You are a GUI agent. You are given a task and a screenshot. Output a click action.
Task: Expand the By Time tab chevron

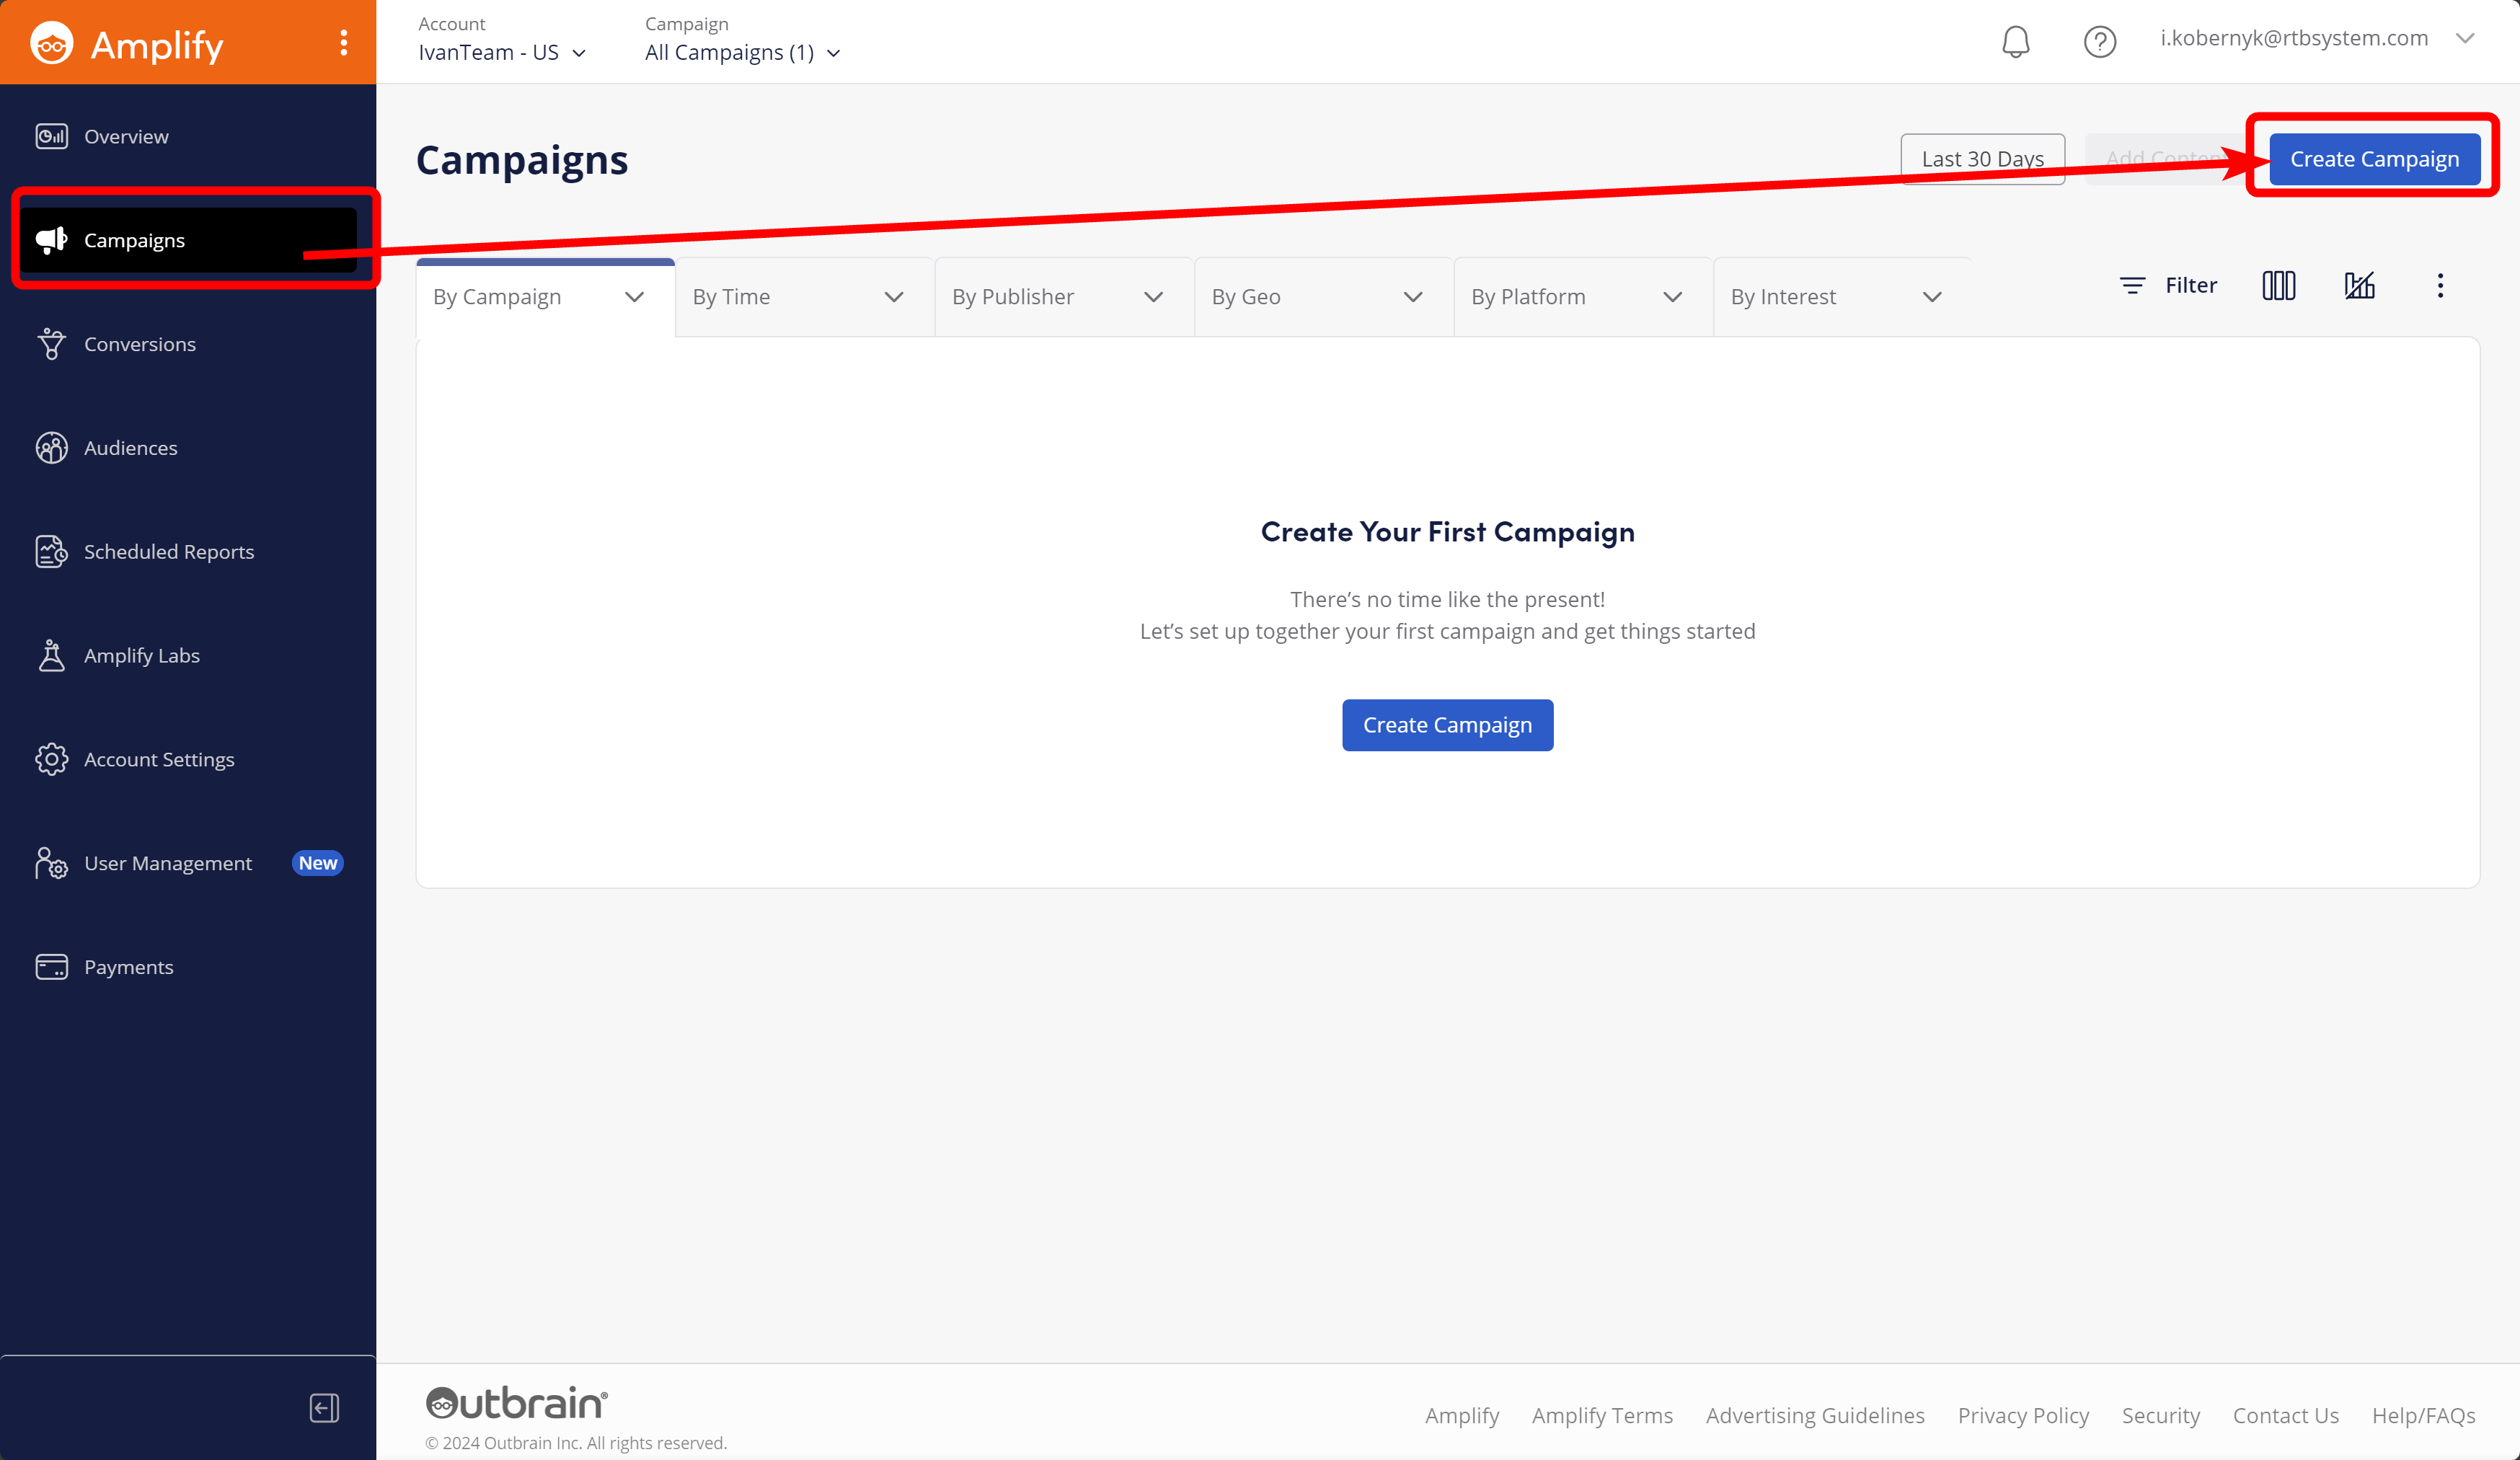[894, 297]
